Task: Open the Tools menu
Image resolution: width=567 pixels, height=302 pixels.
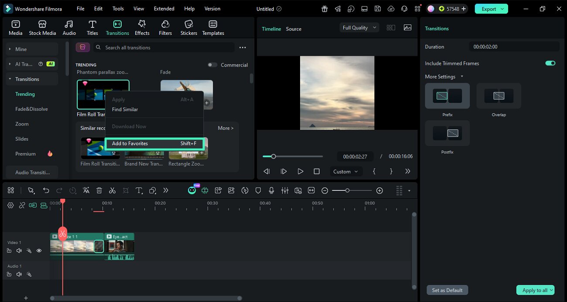Action: click(118, 9)
